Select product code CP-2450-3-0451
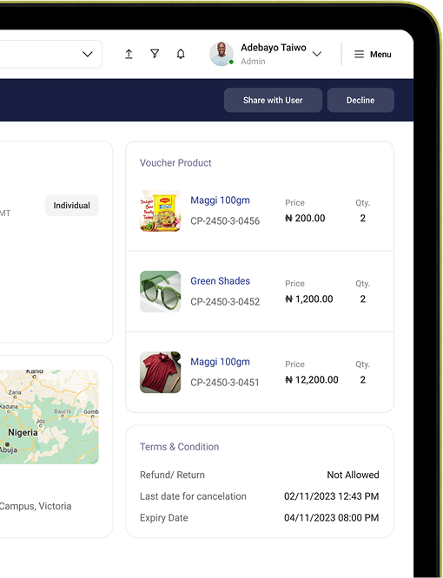 [x=225, y=382]
